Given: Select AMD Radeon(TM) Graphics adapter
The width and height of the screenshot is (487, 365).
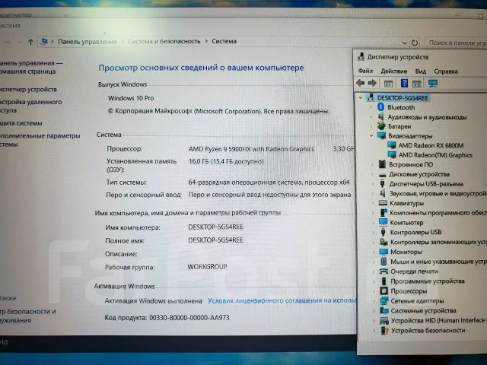Looking at the screenshot, I should (435, 155).
